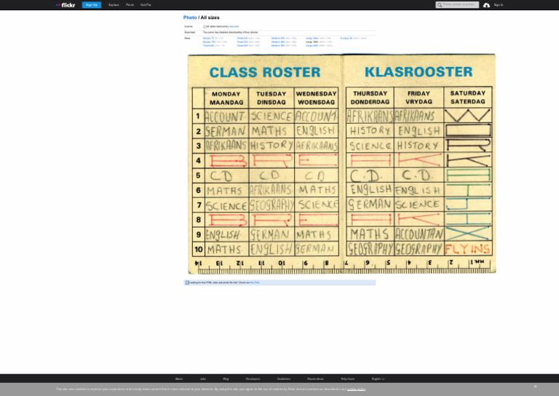This screenshot has height=396, width=559.
Task: Click the cloud upload icon
Action: (486, 5)
